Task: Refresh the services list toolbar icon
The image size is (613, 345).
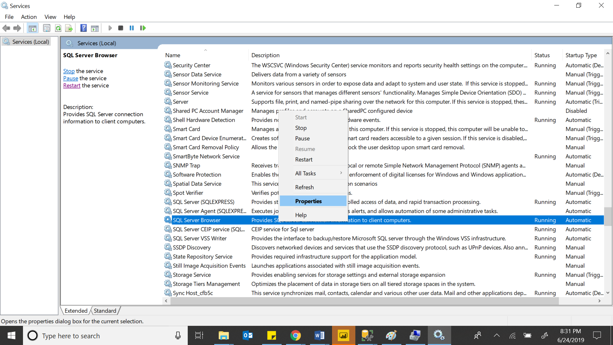Action: click(58, 28)
